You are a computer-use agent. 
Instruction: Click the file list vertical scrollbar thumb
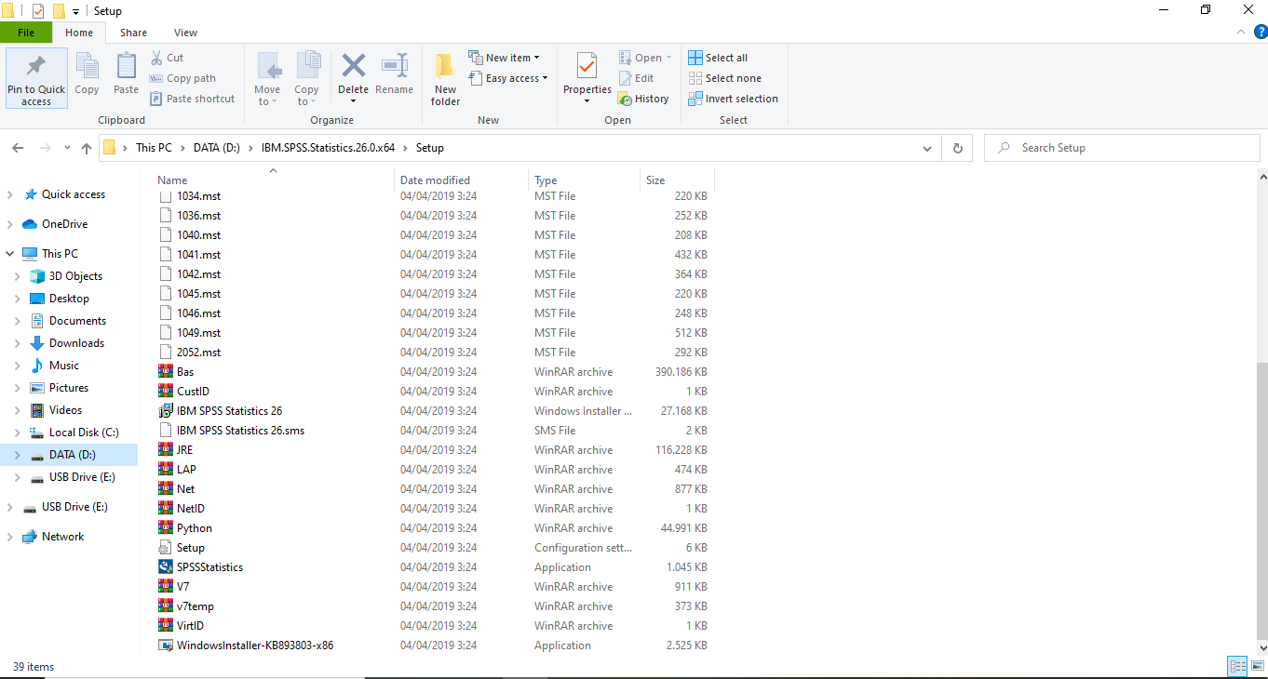tap(1261, 499)
